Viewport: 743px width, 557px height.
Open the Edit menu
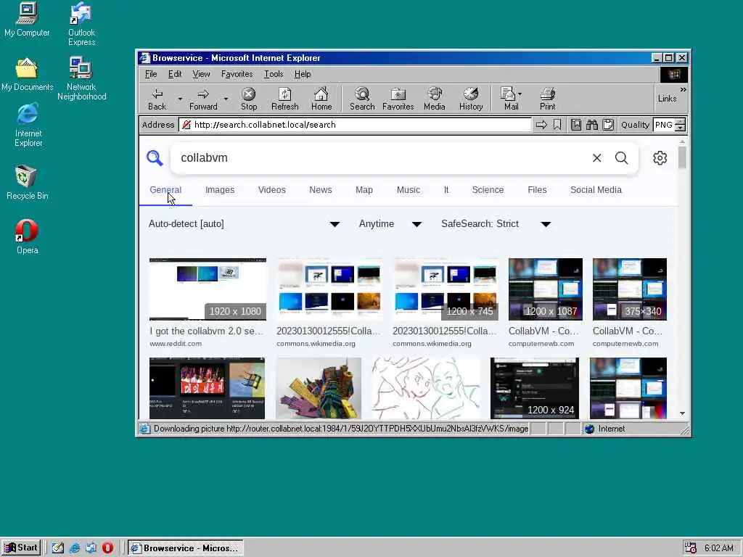[x=175, y=74]
